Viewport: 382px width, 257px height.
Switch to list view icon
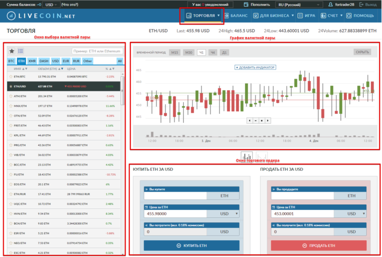tap(20, 51)
